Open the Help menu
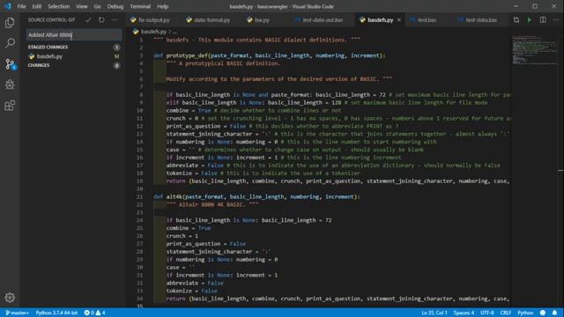This screenshot has height=317, width=564. click(162, 6)
